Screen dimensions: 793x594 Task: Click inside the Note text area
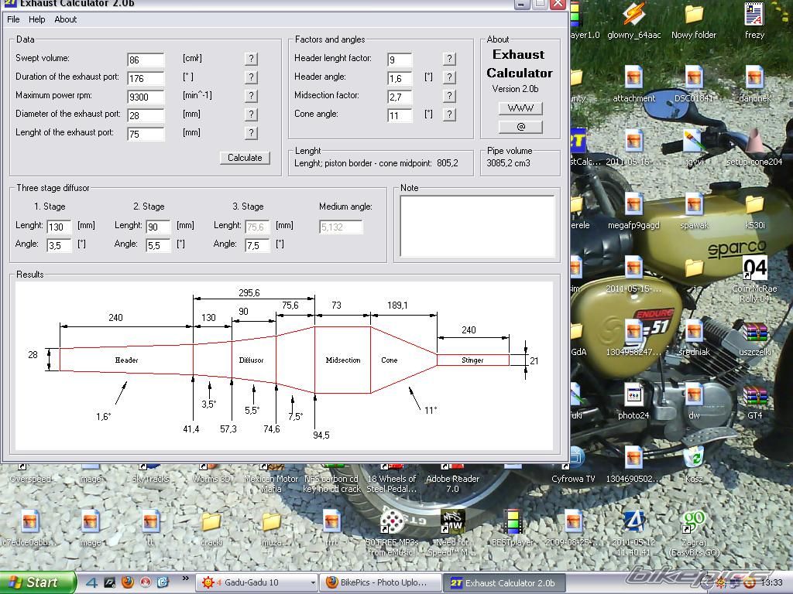[477, 226]
